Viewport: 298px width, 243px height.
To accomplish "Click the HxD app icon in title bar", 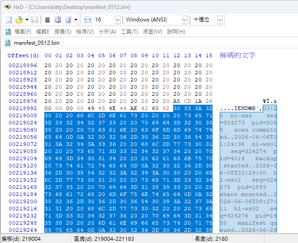I will 7,7.
